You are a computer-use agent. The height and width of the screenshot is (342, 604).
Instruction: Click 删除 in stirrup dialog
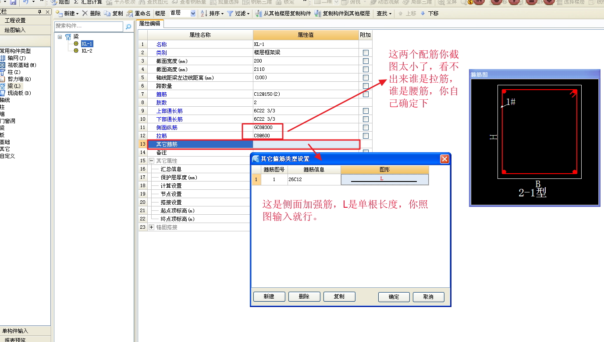(304, 297)
